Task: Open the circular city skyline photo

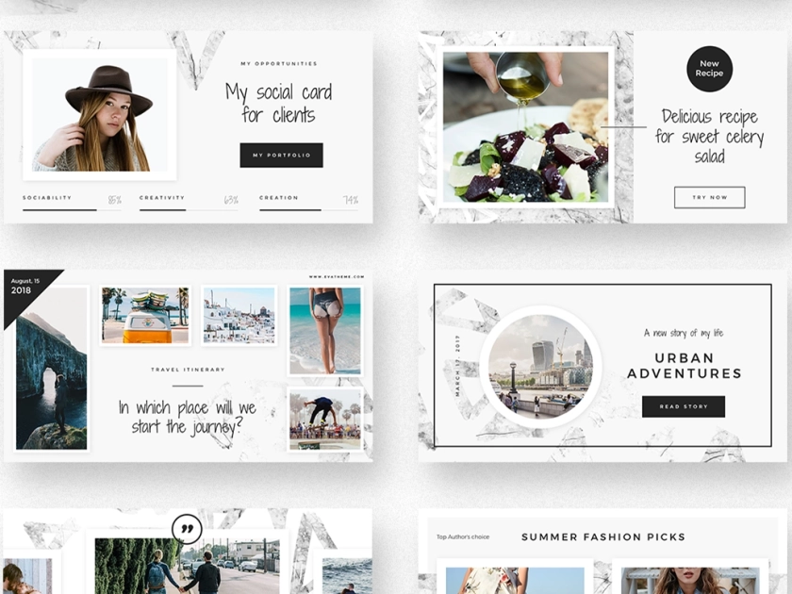Action: tap(540, 367)
